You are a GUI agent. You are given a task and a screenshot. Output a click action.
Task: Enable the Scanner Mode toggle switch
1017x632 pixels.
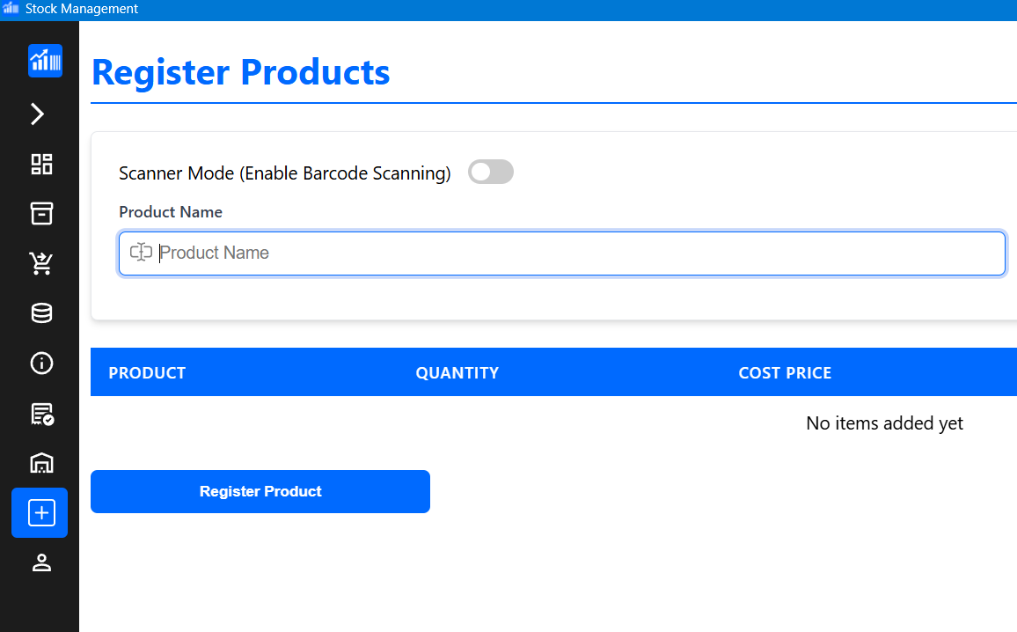(x=490, y=173)
